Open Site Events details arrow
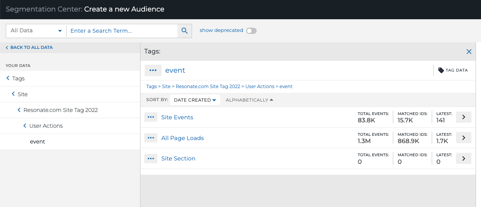Viewport: 481px width, 207px height. click(464, 117)
